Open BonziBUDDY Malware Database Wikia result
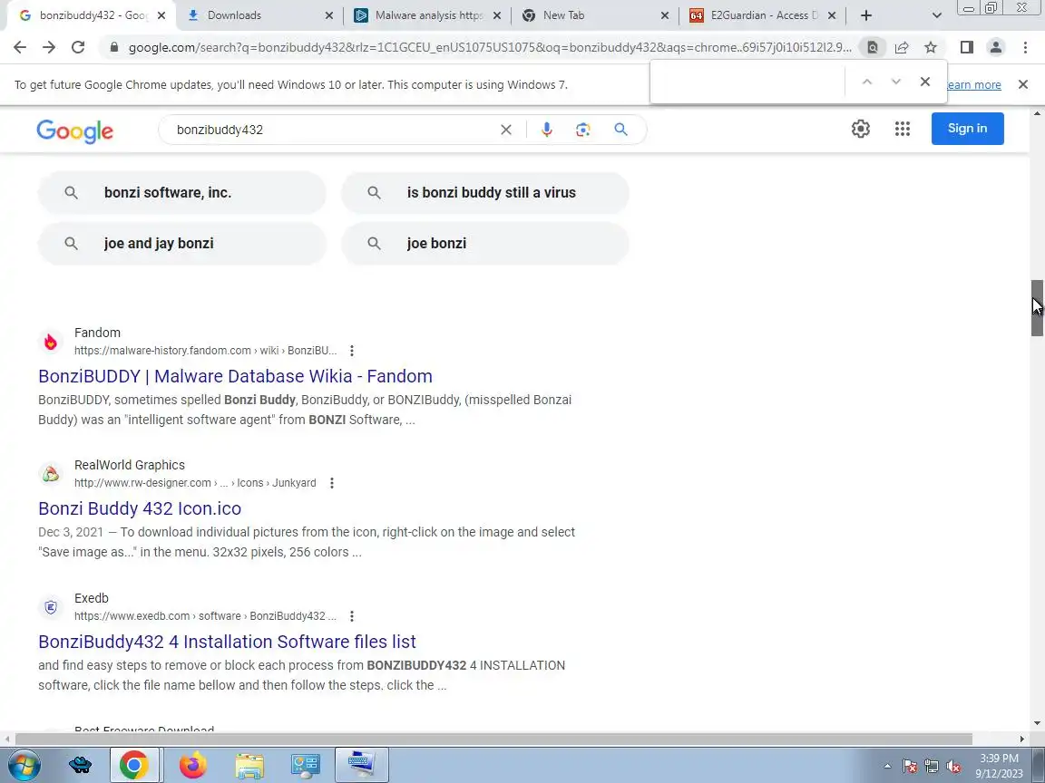Viewport: 1045px width, 783px height. tap(235, 376)
